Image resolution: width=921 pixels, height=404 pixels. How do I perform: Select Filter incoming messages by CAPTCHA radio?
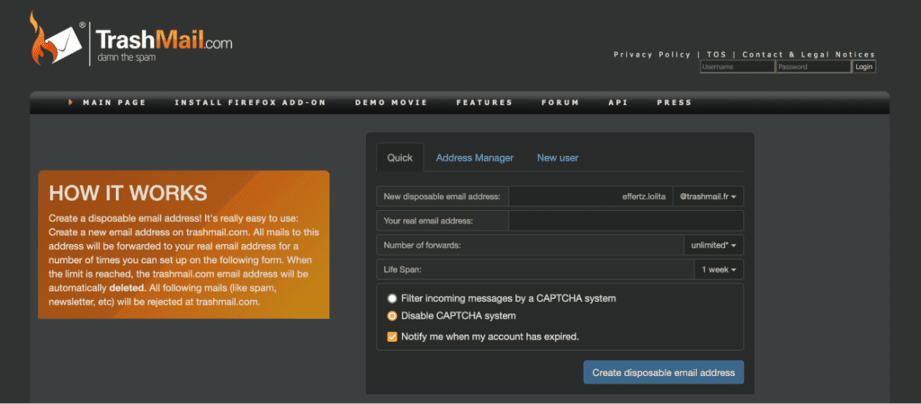click(x=392, y=298)
